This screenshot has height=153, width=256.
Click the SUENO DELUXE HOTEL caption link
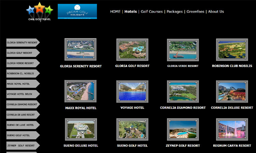tap(81, 146)
